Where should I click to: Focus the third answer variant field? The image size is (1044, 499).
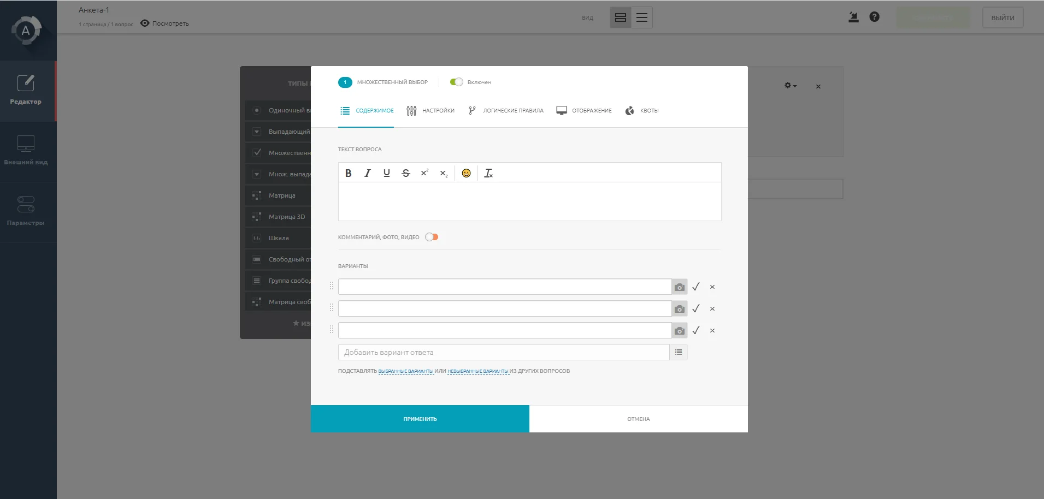tap(505, 330)
